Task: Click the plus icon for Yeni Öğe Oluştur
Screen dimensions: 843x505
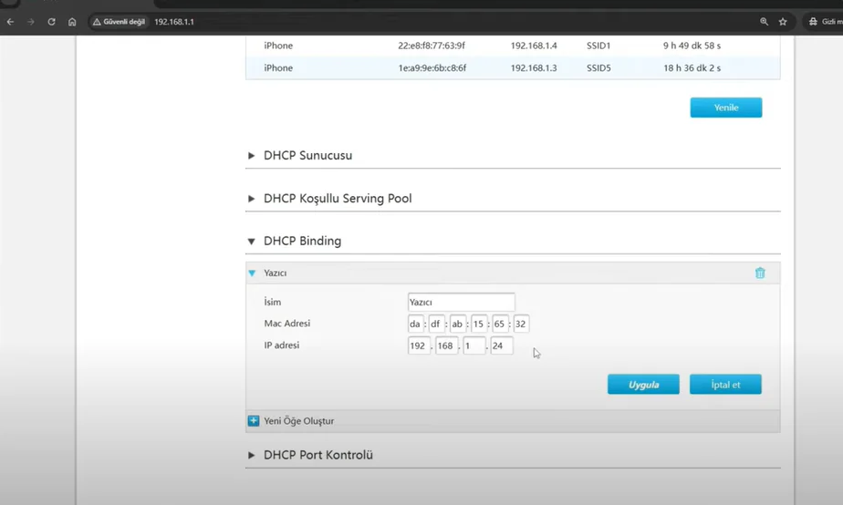Action: [x=254, y=421]
